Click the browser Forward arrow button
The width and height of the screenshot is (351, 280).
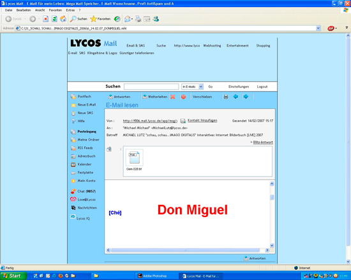coord(33,19)
